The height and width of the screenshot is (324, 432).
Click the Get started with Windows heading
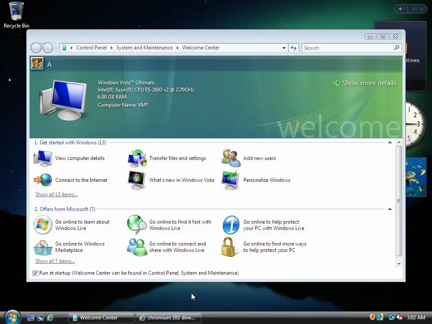click(70, 143)
